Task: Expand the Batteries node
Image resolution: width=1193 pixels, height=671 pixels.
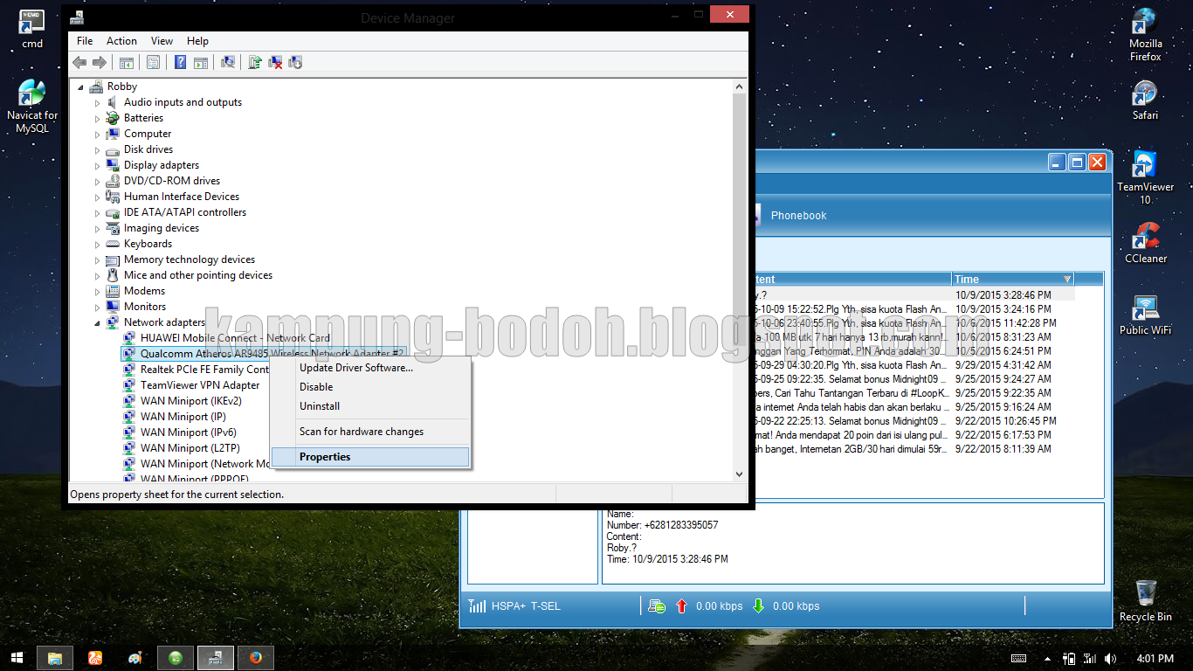Action: tap(98, 118)
